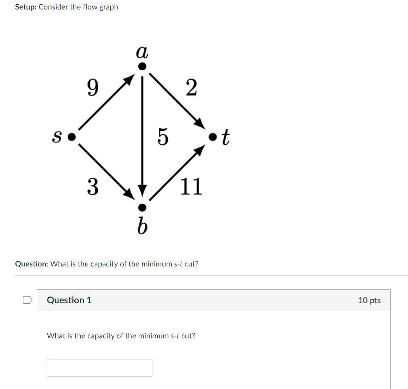Image resolution: width=408 pixels, height=389 pixels.
Task: Click the sink node t
Action: click(x=212, y=137)
